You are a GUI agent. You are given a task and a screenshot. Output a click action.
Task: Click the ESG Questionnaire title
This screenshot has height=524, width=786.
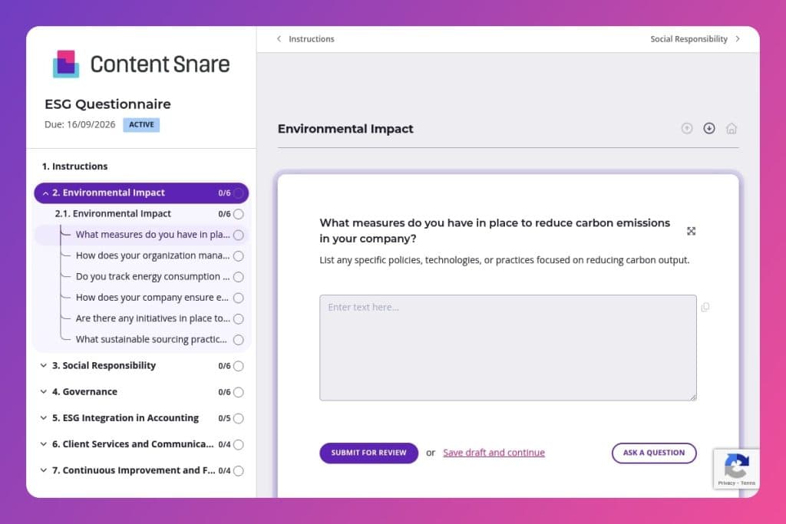click(x=107, y=104)
